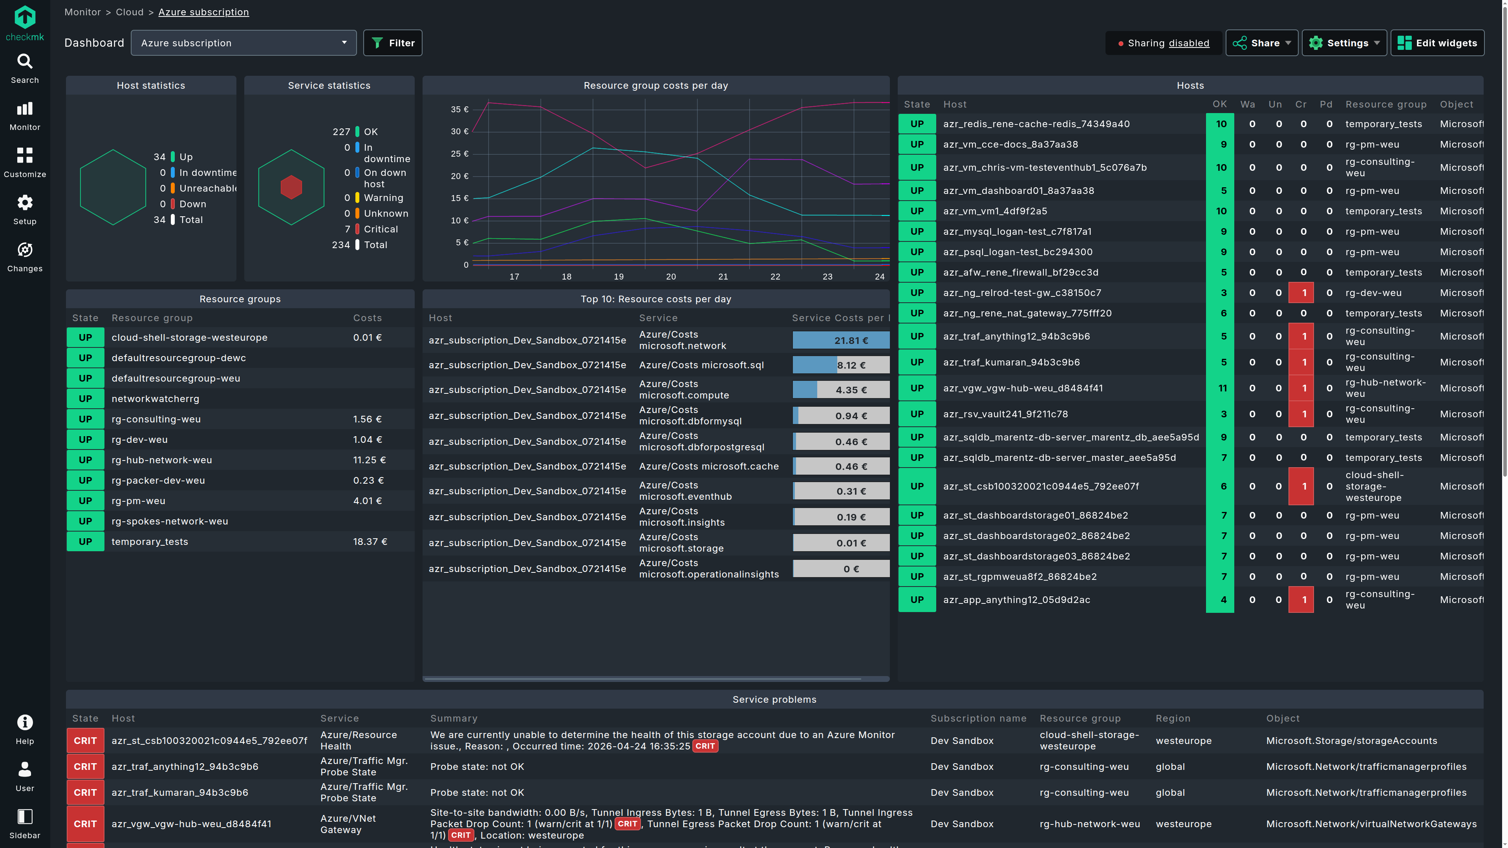Image resolution: width=1508 pixels, height=848 pixels.
Task: Expand the Azure subscription dashboard dropdown
Action: (243, 43)
